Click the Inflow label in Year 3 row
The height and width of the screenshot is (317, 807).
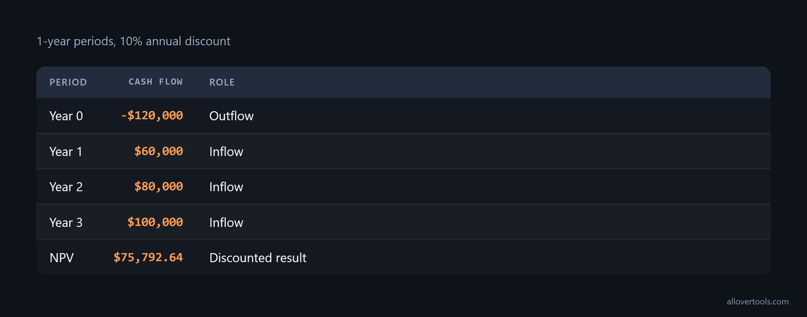click(226, 222)
